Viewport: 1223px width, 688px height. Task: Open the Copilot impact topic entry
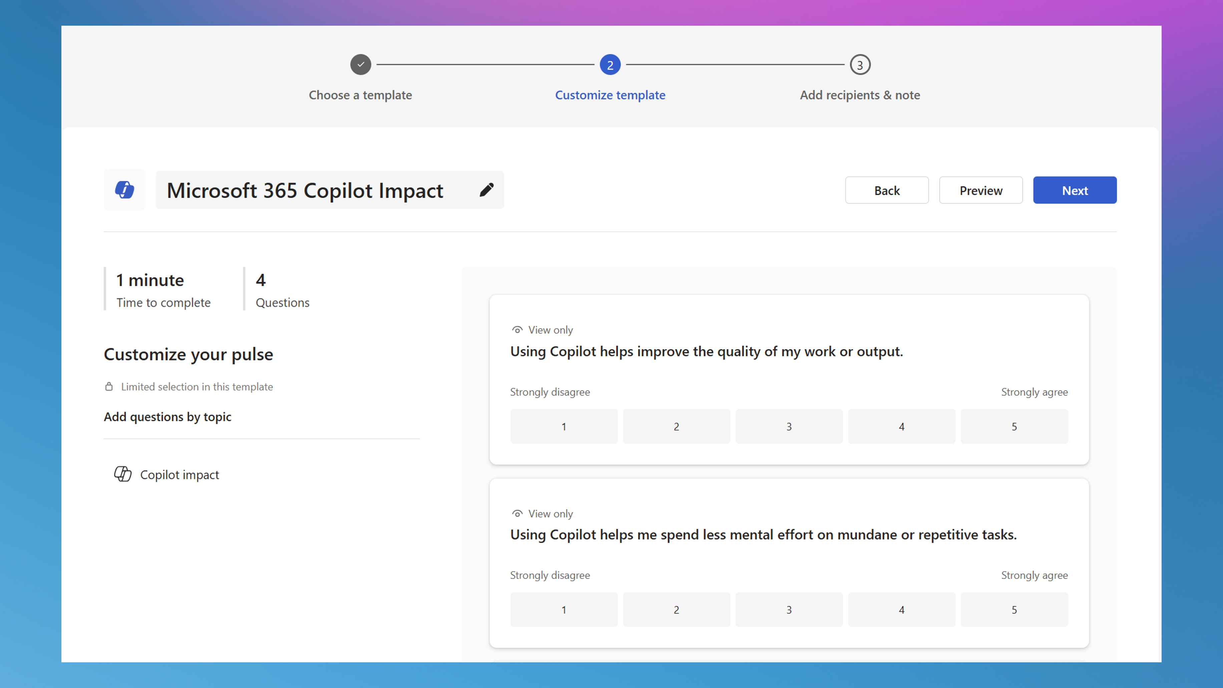tap(179, 474)
